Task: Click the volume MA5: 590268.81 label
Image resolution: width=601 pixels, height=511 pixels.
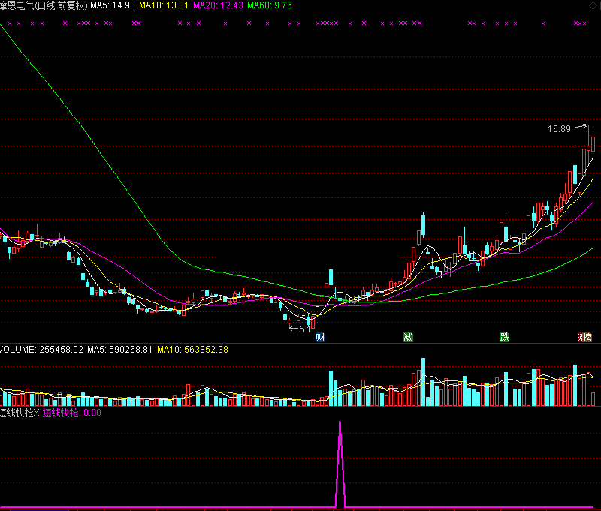Action: [x=119, y=350]
